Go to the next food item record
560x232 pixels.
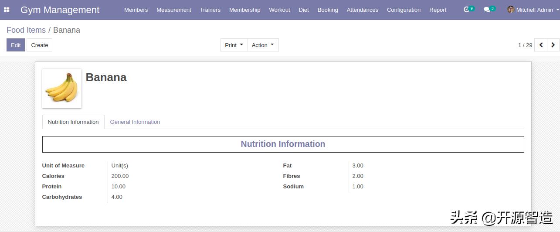[553, 45]
